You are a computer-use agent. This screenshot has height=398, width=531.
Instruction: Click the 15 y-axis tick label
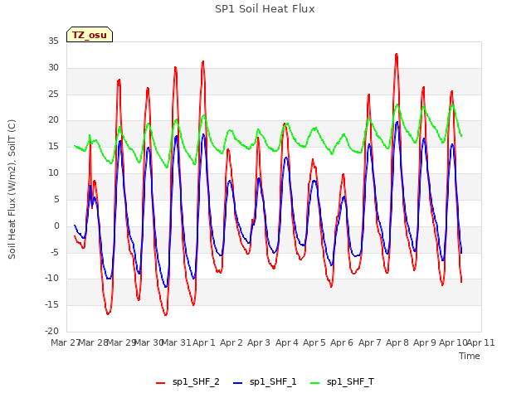tap(53, 147)
